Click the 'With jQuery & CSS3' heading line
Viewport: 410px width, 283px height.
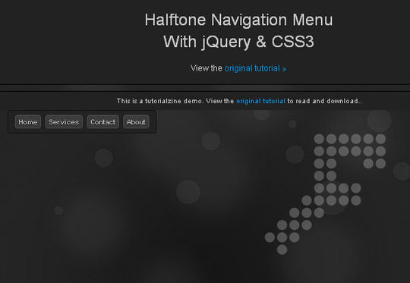(238, 42)
